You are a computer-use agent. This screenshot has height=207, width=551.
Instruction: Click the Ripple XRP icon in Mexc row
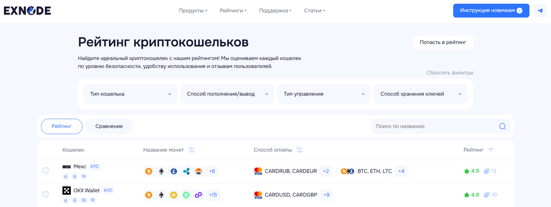click(x=186, y=171)
